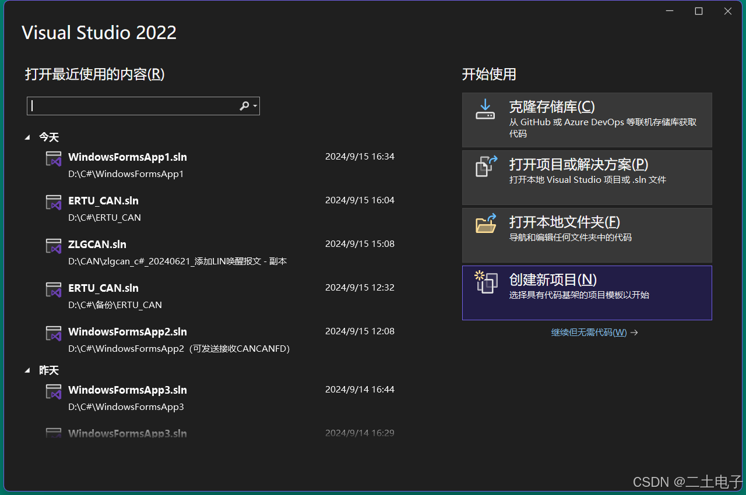Click the clone repository download icon

coord(485,109)
